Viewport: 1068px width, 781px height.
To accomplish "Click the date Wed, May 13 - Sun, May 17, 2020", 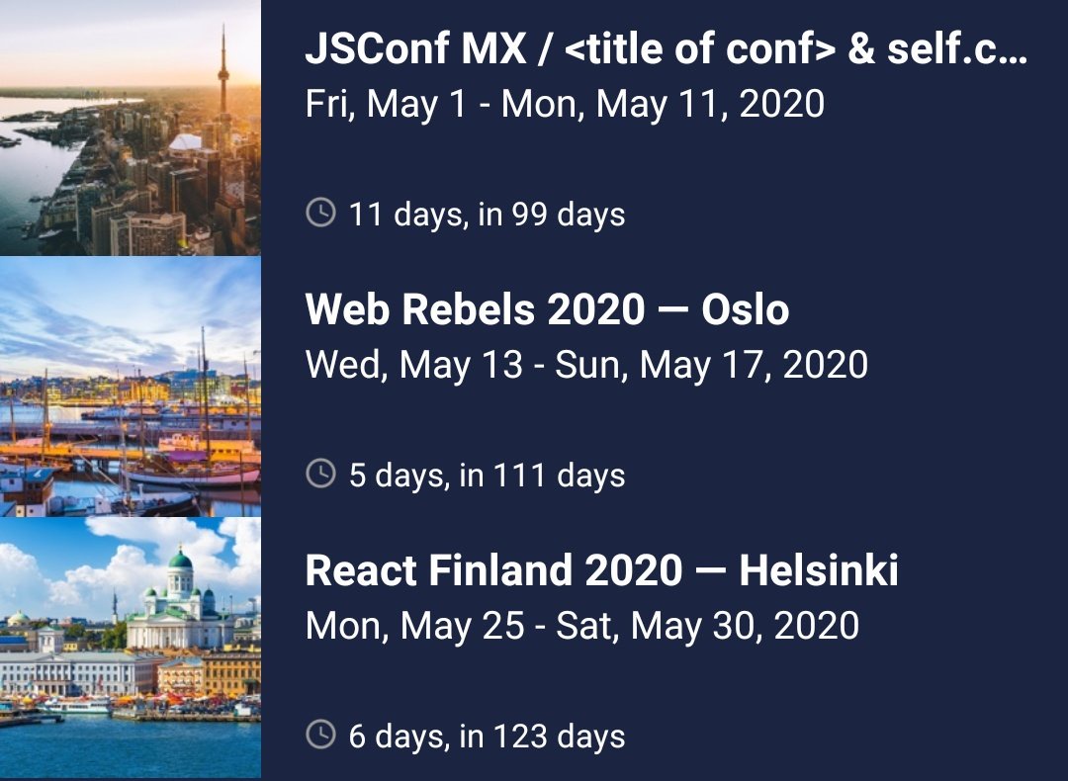I will pyautogui.click(x=586, y=365).
